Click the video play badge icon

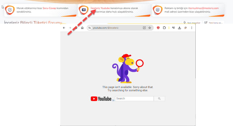(84, 10)
